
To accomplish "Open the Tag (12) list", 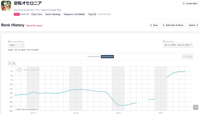I will coord(92,14).
